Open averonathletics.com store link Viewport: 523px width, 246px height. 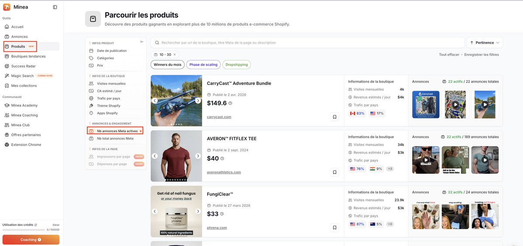point(224,172)
